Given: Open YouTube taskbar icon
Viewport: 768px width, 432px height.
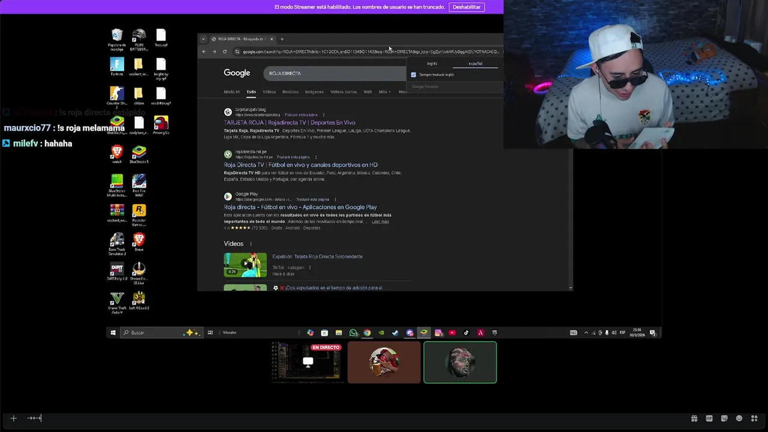Looking at the screenshot, I should 452,332.
